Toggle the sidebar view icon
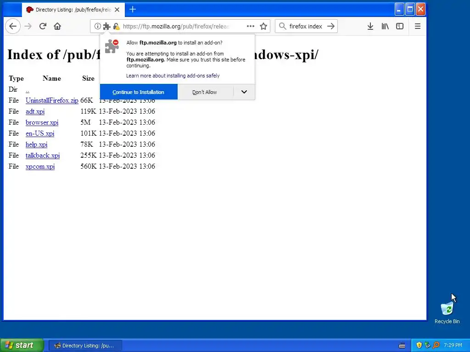 (x=400, y=26)
